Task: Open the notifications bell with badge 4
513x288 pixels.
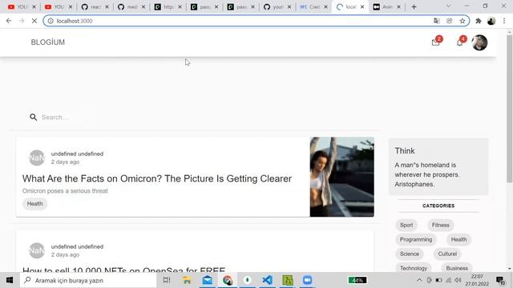Action: 460,42
